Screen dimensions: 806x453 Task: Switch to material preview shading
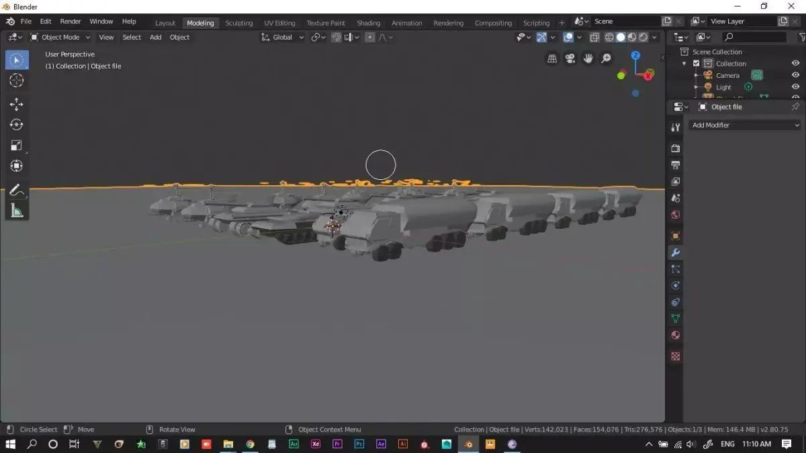click(x=632, y=38)
